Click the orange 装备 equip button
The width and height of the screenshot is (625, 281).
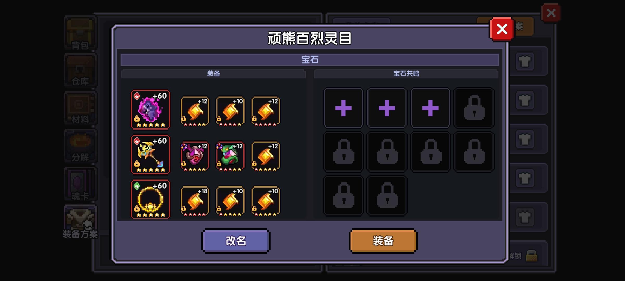[x=383, y=241]
